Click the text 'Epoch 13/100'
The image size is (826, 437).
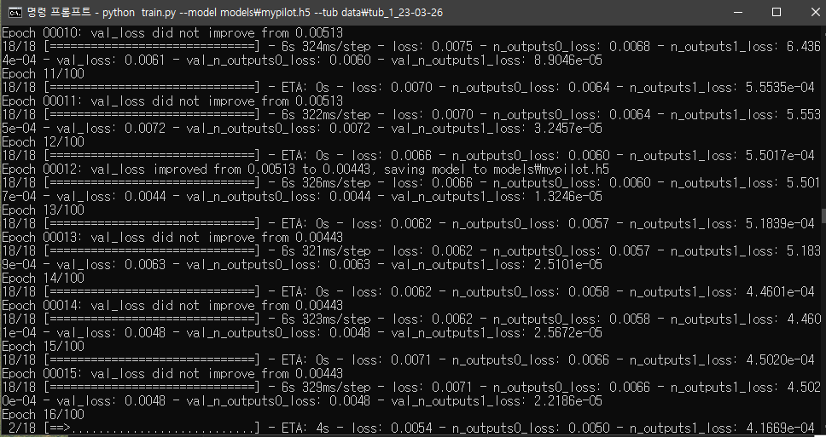click(x=43, y=210)
